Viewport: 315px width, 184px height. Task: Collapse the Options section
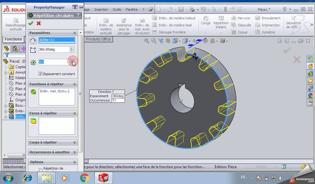pos(74,162)
